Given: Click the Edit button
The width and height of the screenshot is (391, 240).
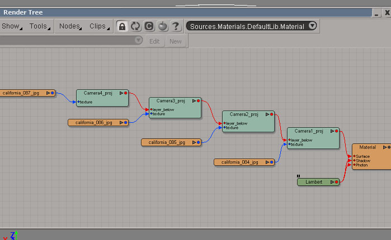Looking at the screenshot, I should tap(154, 41).
